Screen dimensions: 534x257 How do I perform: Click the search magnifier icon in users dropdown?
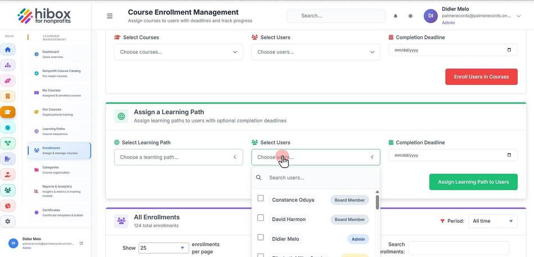pyautogui.click(x=258, y=178)
